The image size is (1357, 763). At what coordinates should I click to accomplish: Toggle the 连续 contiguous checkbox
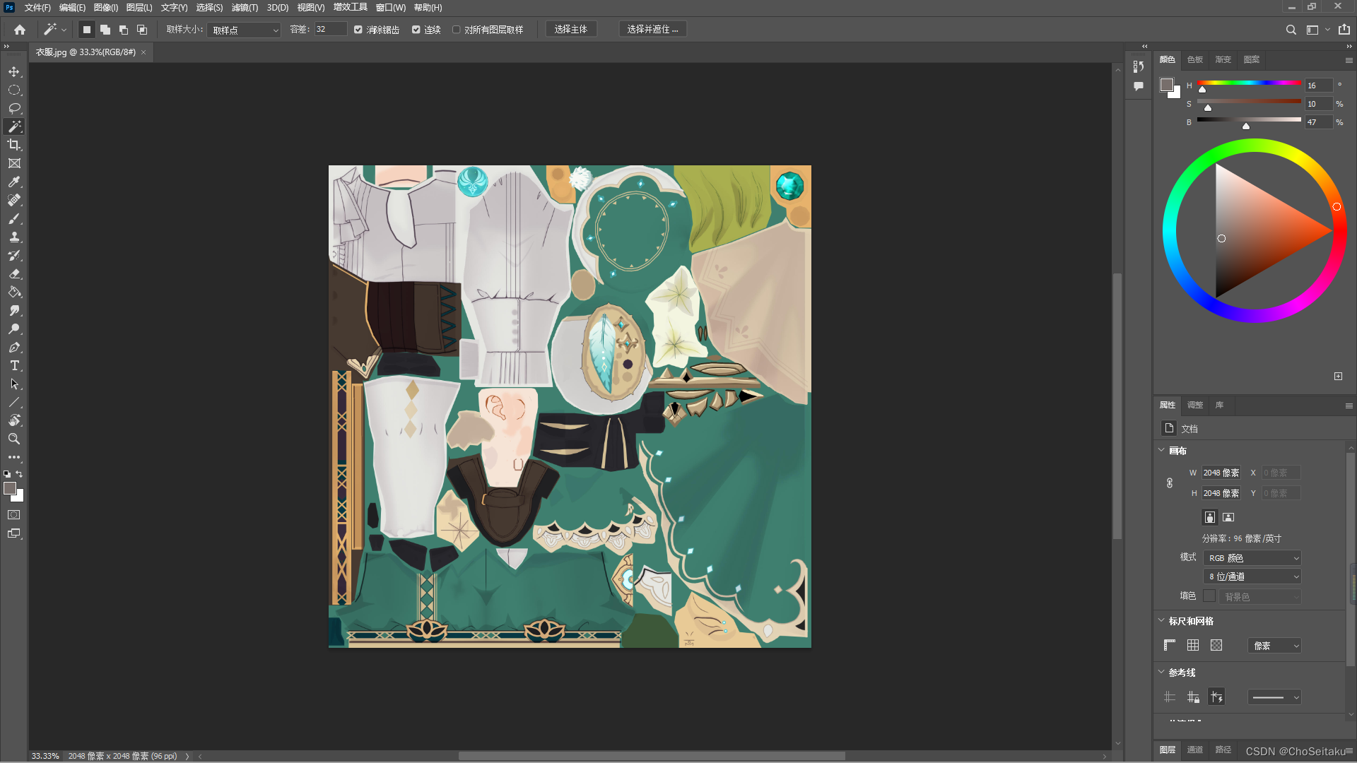pos(416,30)
